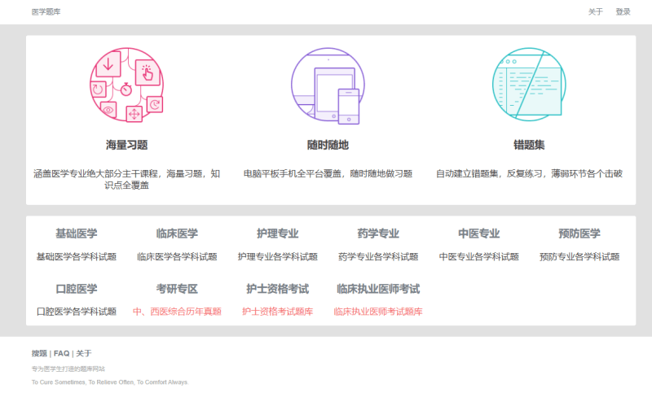
Task: Click 中医专业各学科试题 link
Action: tap(479, 256)
